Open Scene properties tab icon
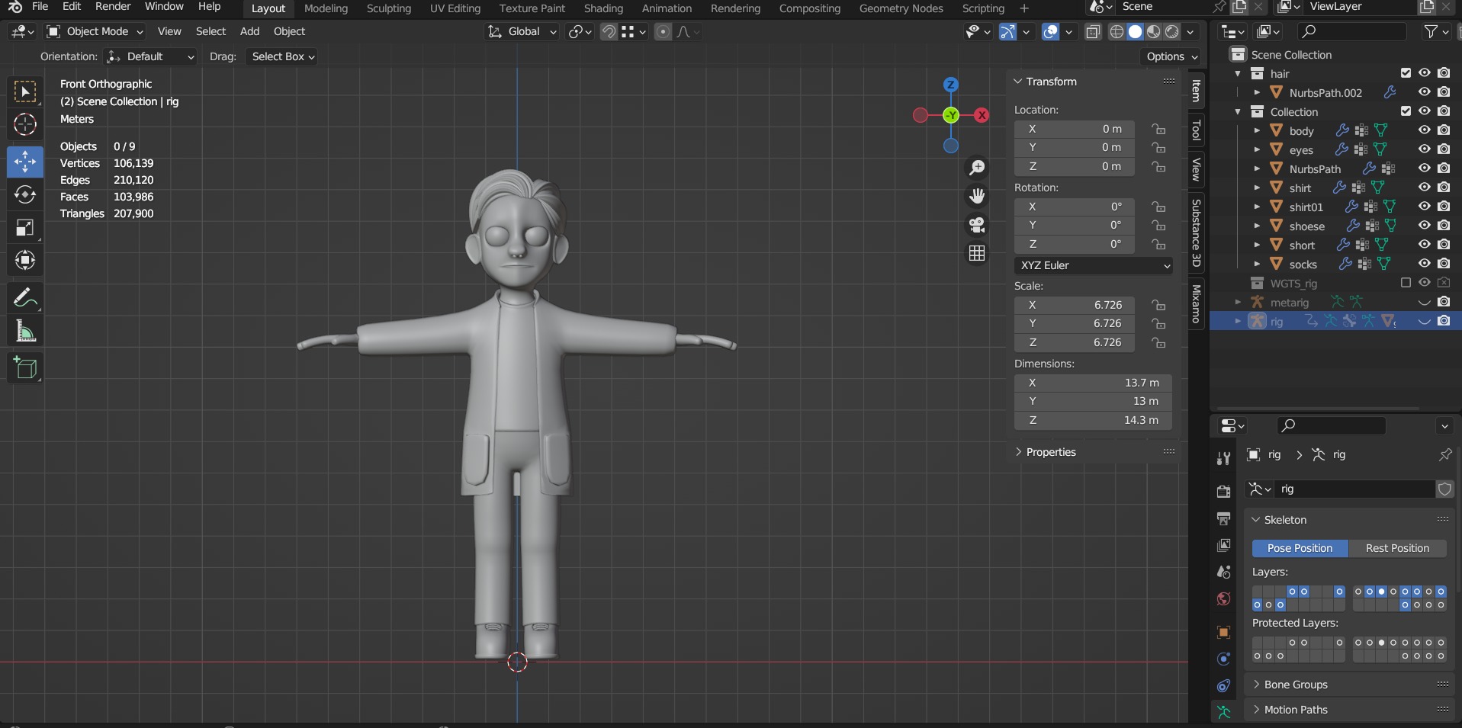Image resolution: width=1462 pixels, height=728 pixels. pyautogui.click(x=1224, y=572)
